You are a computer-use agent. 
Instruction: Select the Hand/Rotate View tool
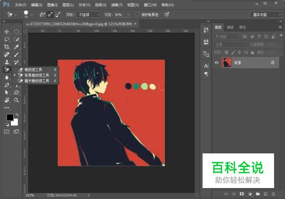(x=7, y=100)
